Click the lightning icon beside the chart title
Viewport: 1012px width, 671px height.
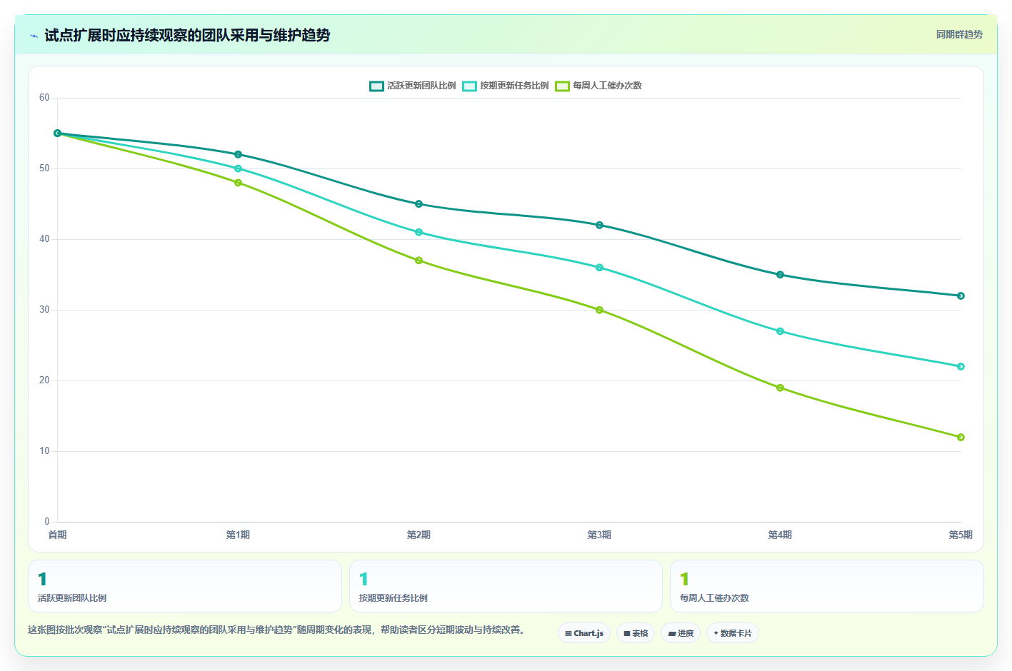click(34, 36)
